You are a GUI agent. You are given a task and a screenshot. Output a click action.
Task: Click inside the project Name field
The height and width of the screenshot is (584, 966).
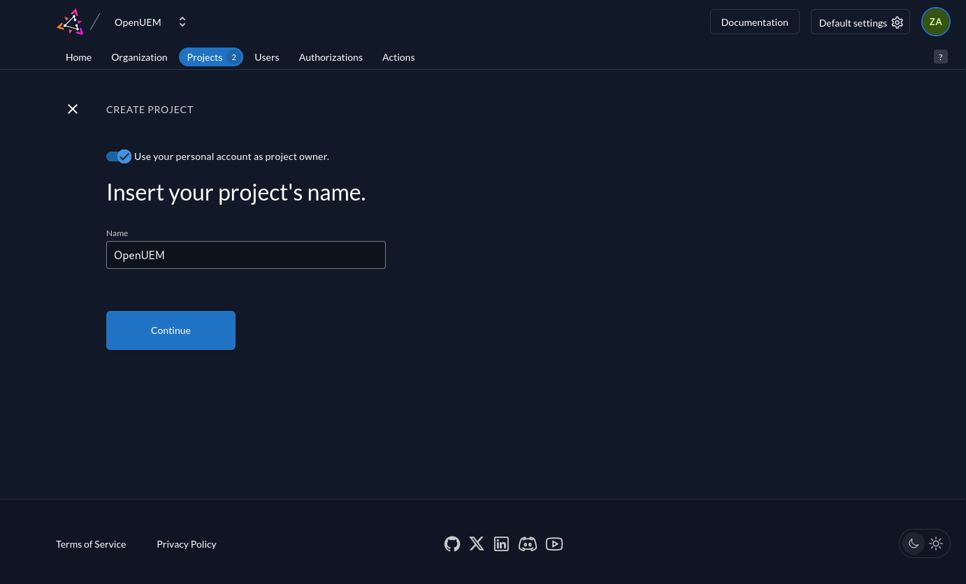(x=246, y=255)
